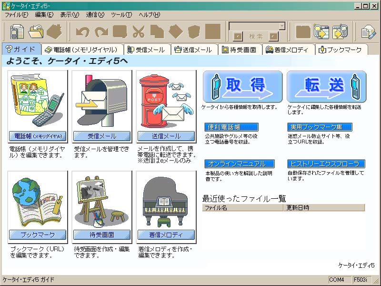Image resolution: width=381 pixels, height=286 pixels.
Task: Click the large 取得 button
Action: pyautogui.click(x=243, y=87)
